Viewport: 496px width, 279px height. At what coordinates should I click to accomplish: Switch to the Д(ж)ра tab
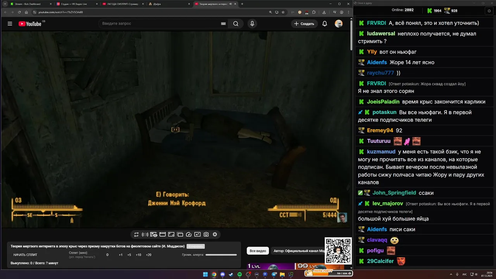169,4
